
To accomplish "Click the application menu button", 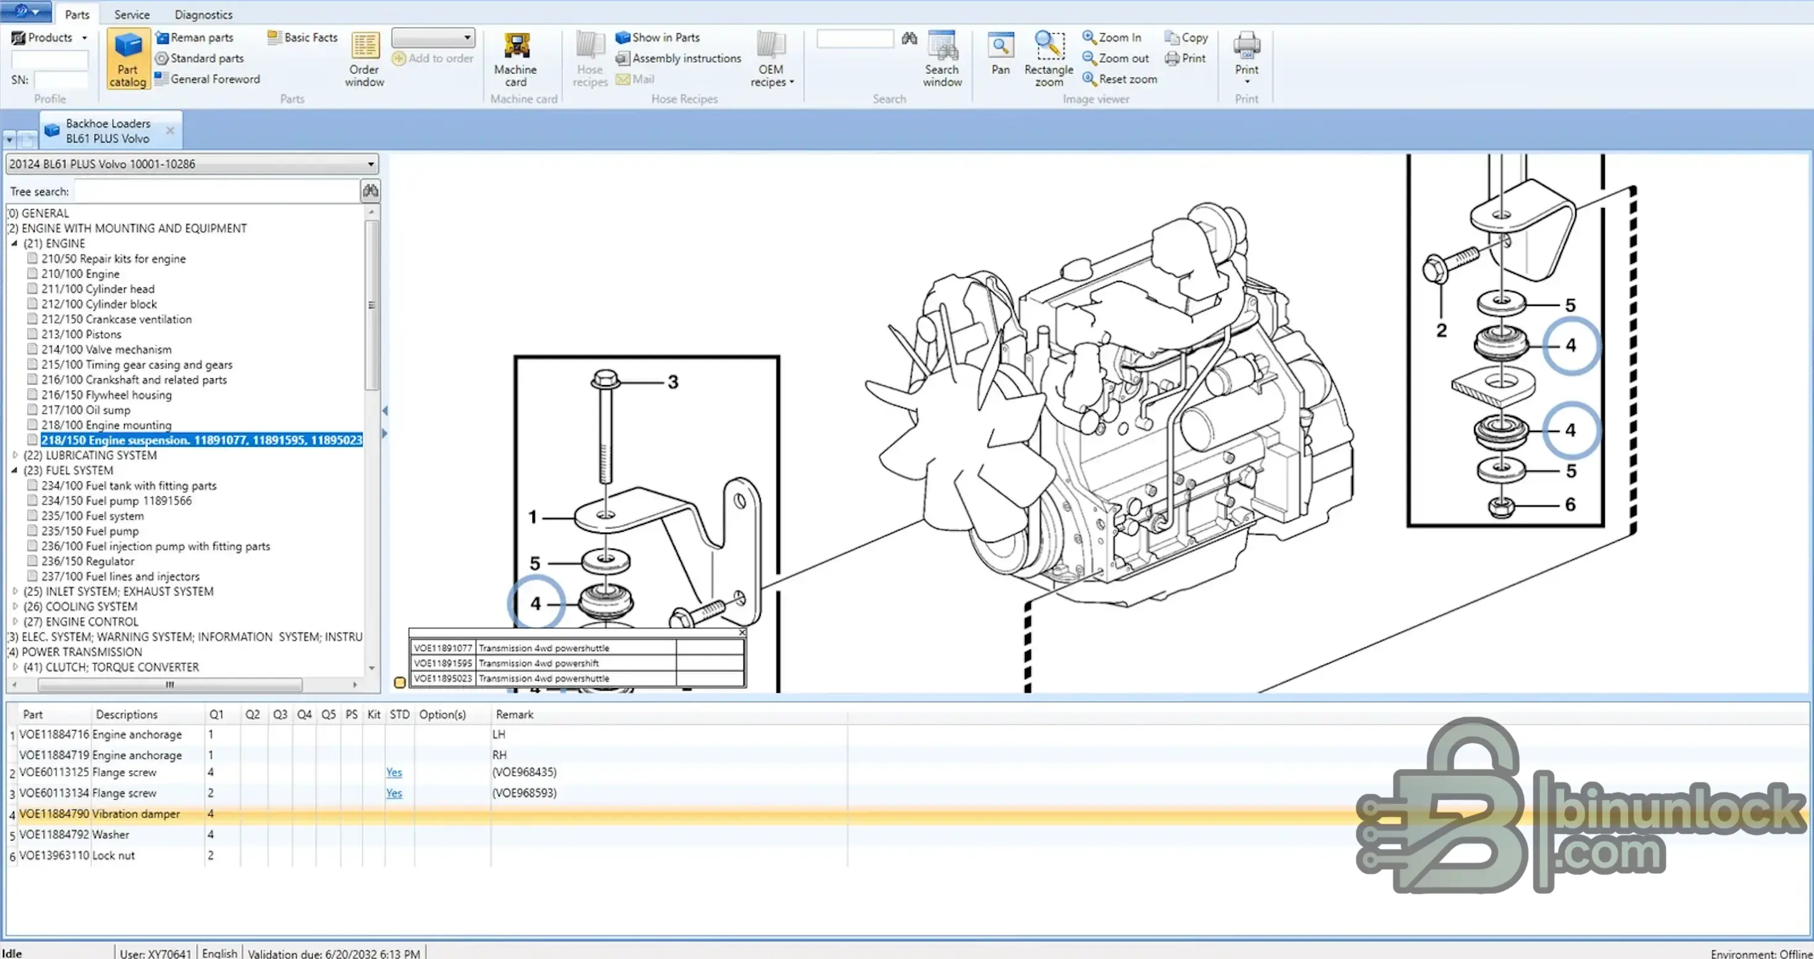I will (x=26, y=11).
